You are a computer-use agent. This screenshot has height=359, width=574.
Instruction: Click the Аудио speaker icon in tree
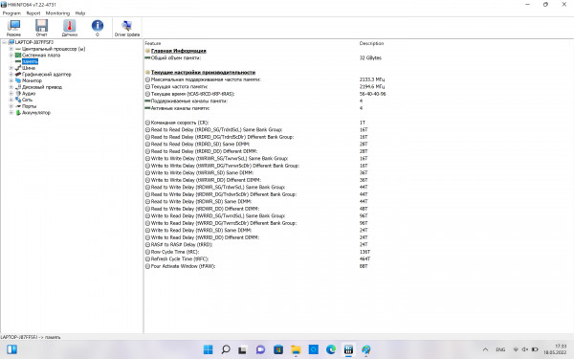pos(18,94)
